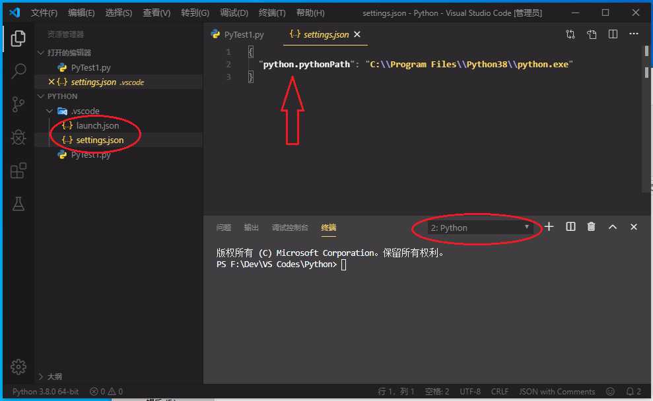Open the terminal selector dropdown 2: Python

click(x=480, y=228)
